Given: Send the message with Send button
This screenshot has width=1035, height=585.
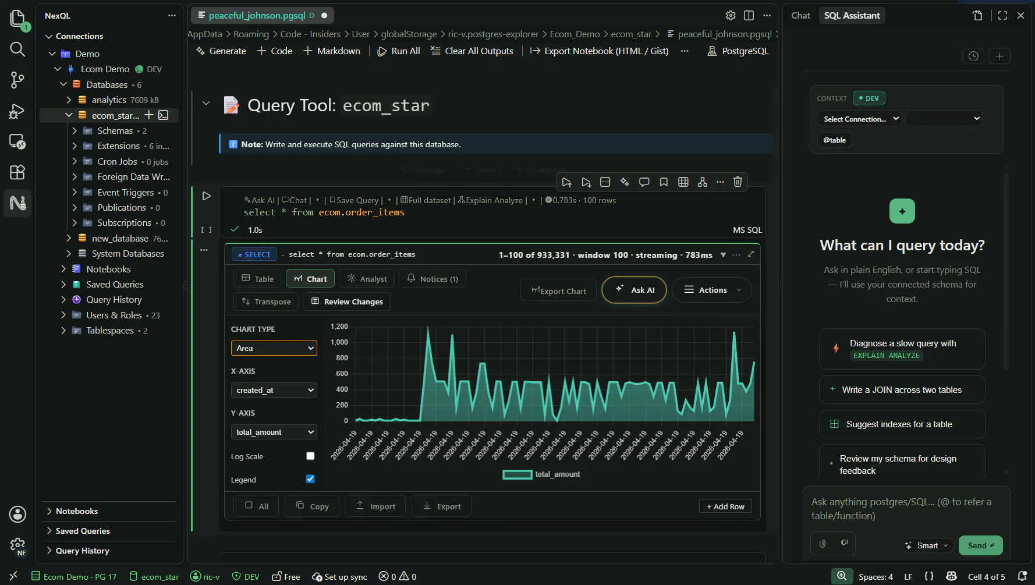Looking at the screenshot, I should coord(981,545).
